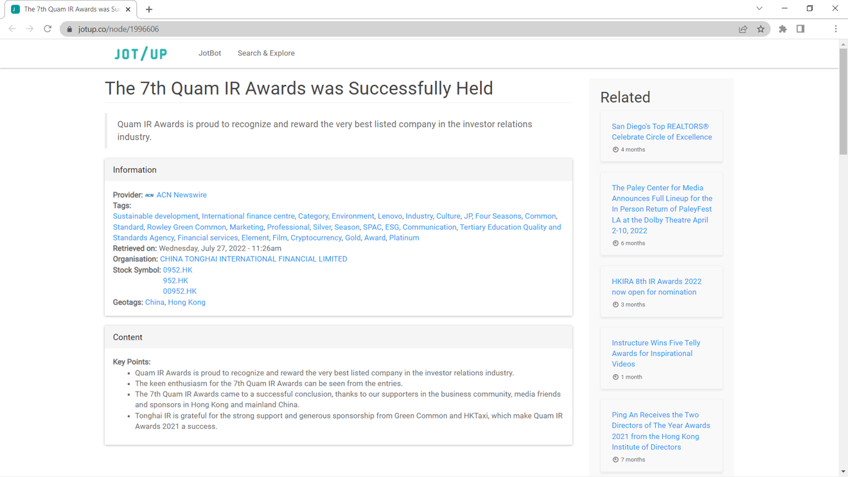Click the Platinum tag

[x=404, y=238]
